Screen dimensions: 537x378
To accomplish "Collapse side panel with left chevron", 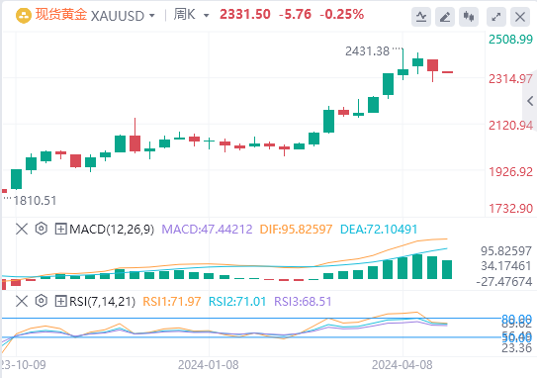I will 530,101.
